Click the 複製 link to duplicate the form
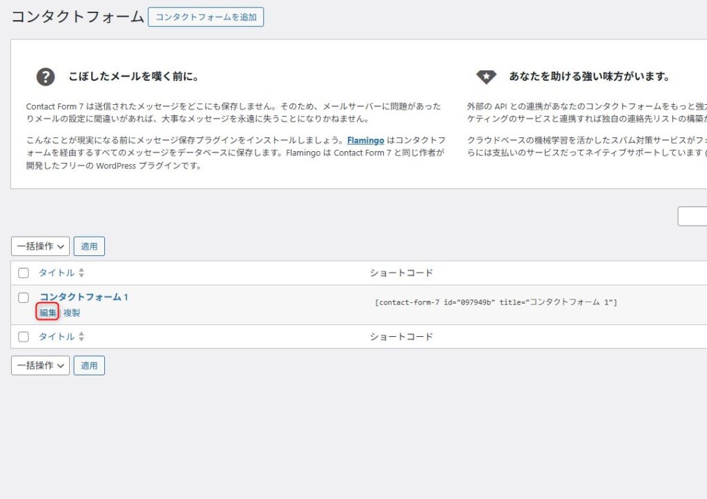The image size is (707, 499). (x=72, y=313)
